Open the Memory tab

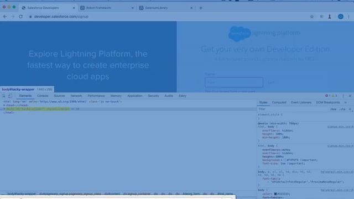tap(116, 96)
